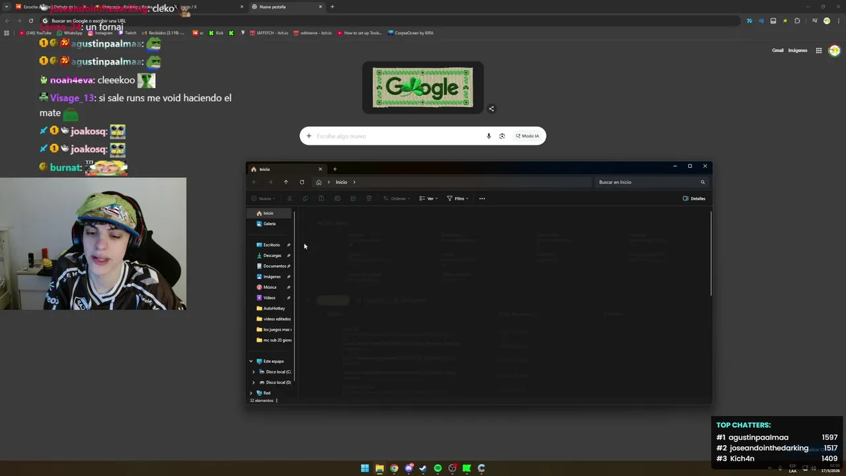Click the Explorer Refresh button

point(302,182)
